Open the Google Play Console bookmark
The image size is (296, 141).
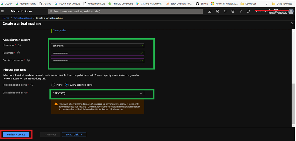point(67,3)
